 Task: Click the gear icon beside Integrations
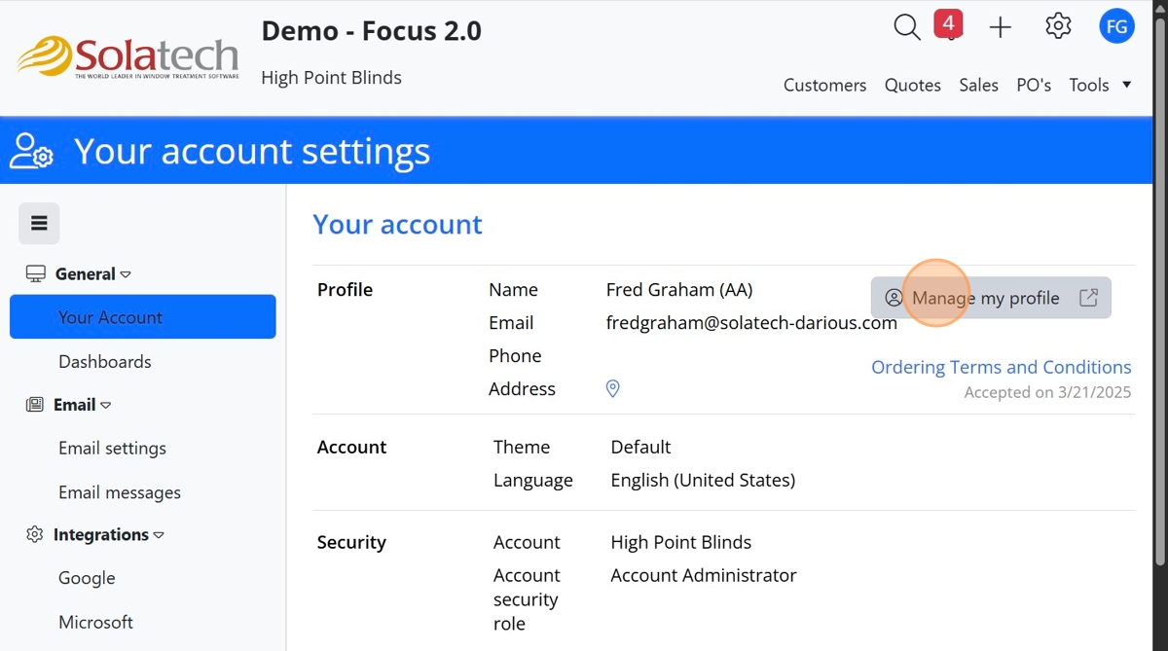pos(35,534)
